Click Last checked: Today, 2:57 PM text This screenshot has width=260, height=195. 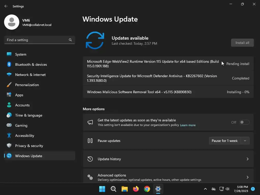coord(134,43)
